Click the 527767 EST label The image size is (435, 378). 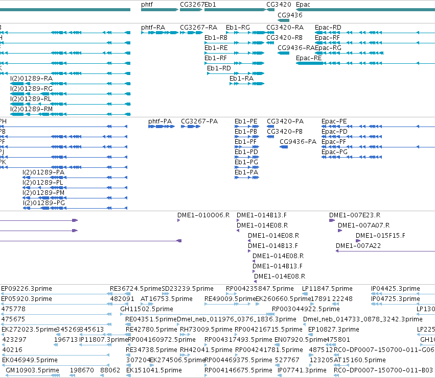(287, 360)
